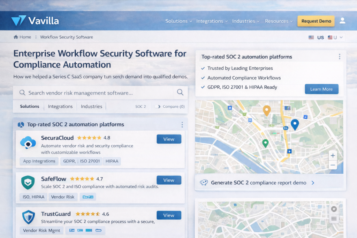Select the orange map pin marker
Viewport: 357px width, 238px height.
coord(267,110)
